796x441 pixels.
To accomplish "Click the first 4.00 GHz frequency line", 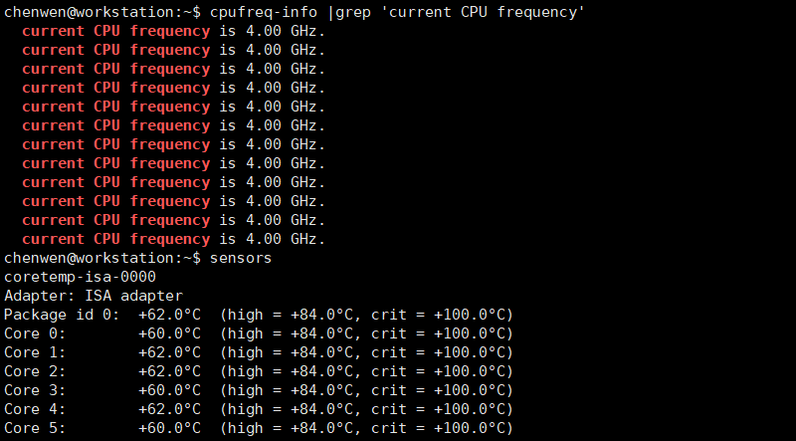I will [173, 31].
